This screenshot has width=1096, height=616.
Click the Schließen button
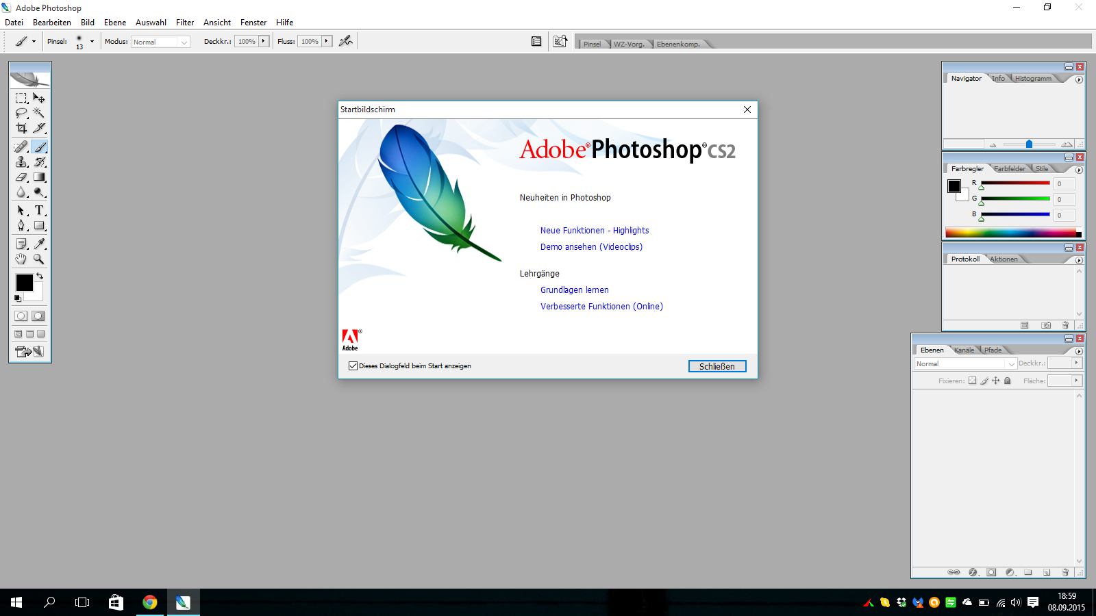[x=717, y=366]
